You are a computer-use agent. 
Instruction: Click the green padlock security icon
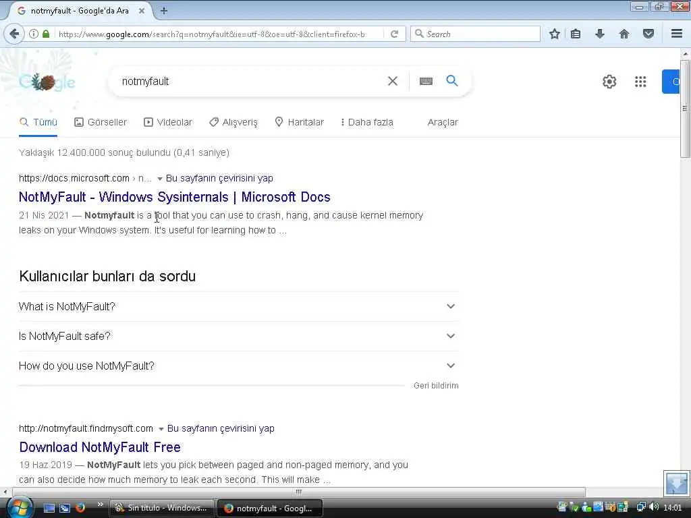click(x=46, y=34)
